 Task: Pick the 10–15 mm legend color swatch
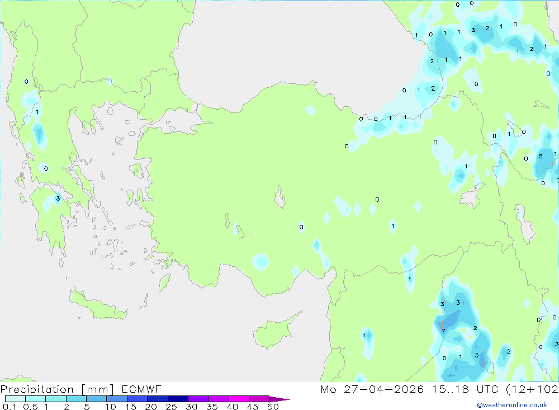pyautogui.click(x=117, y=399)
